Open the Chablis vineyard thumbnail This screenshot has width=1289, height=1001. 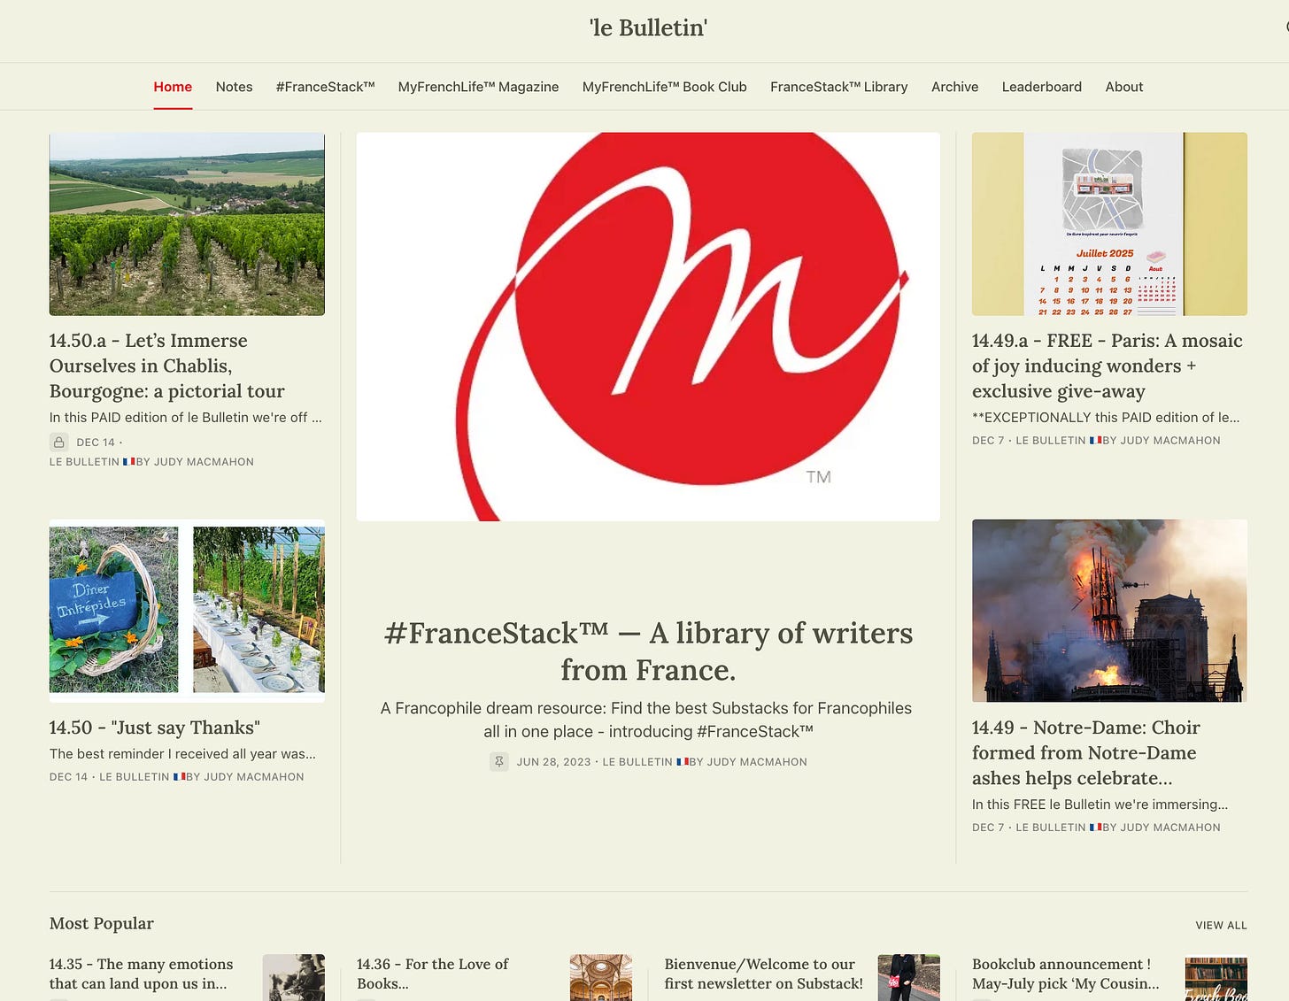click(x=187, y=224)
